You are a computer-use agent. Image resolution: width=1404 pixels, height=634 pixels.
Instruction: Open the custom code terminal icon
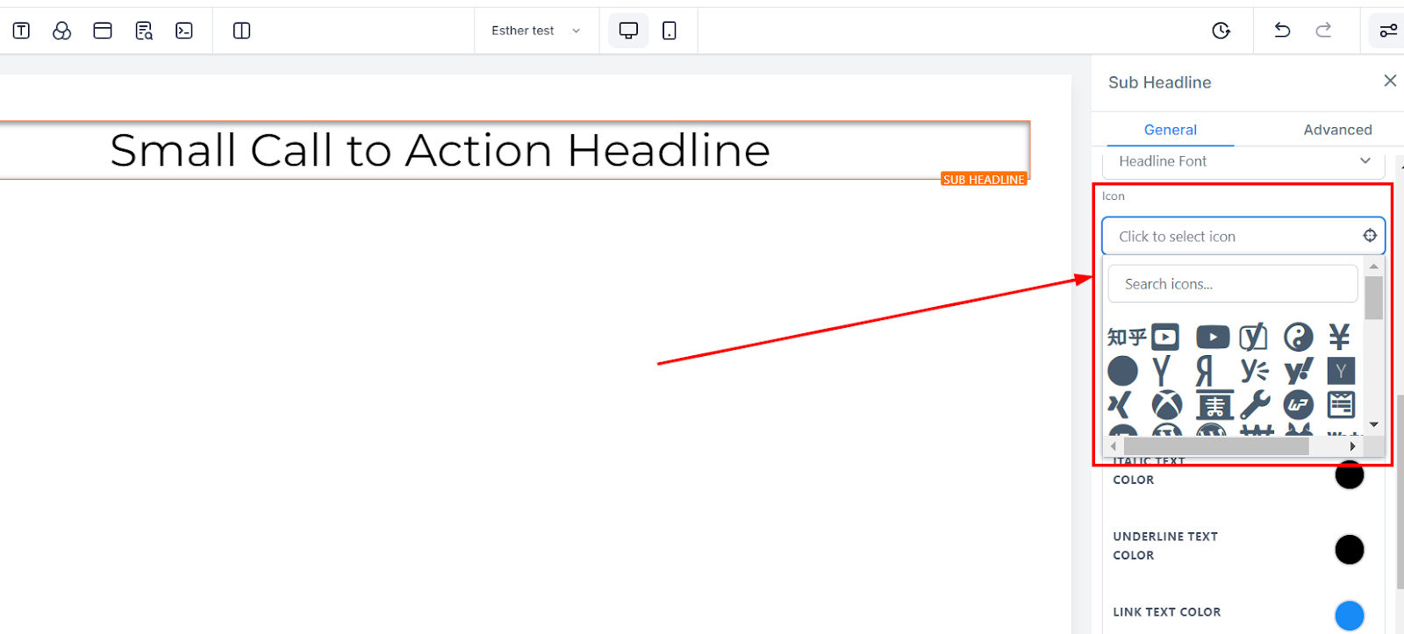(184, 31)
